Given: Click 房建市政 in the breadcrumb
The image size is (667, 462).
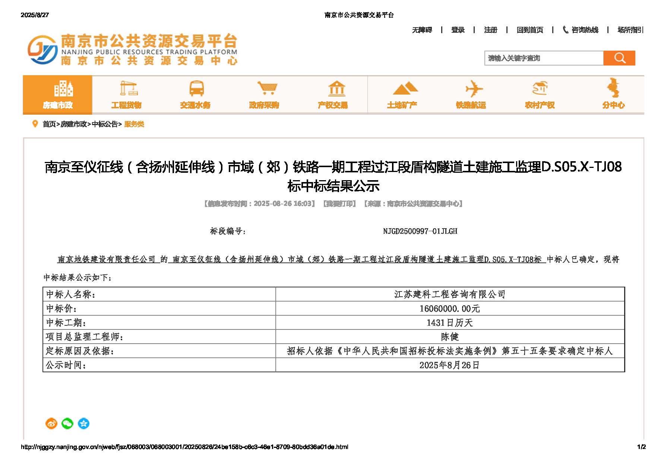Looking at the screenshot, I should coord(74,124).
